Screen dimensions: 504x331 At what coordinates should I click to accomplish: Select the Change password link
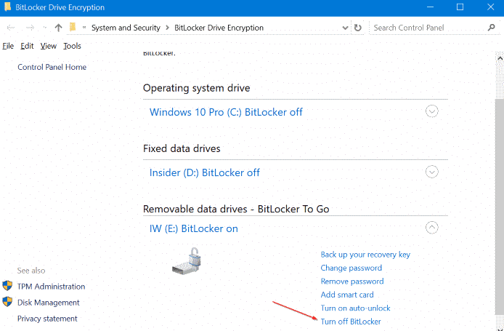pyautogui.click(x=351, y=268)
